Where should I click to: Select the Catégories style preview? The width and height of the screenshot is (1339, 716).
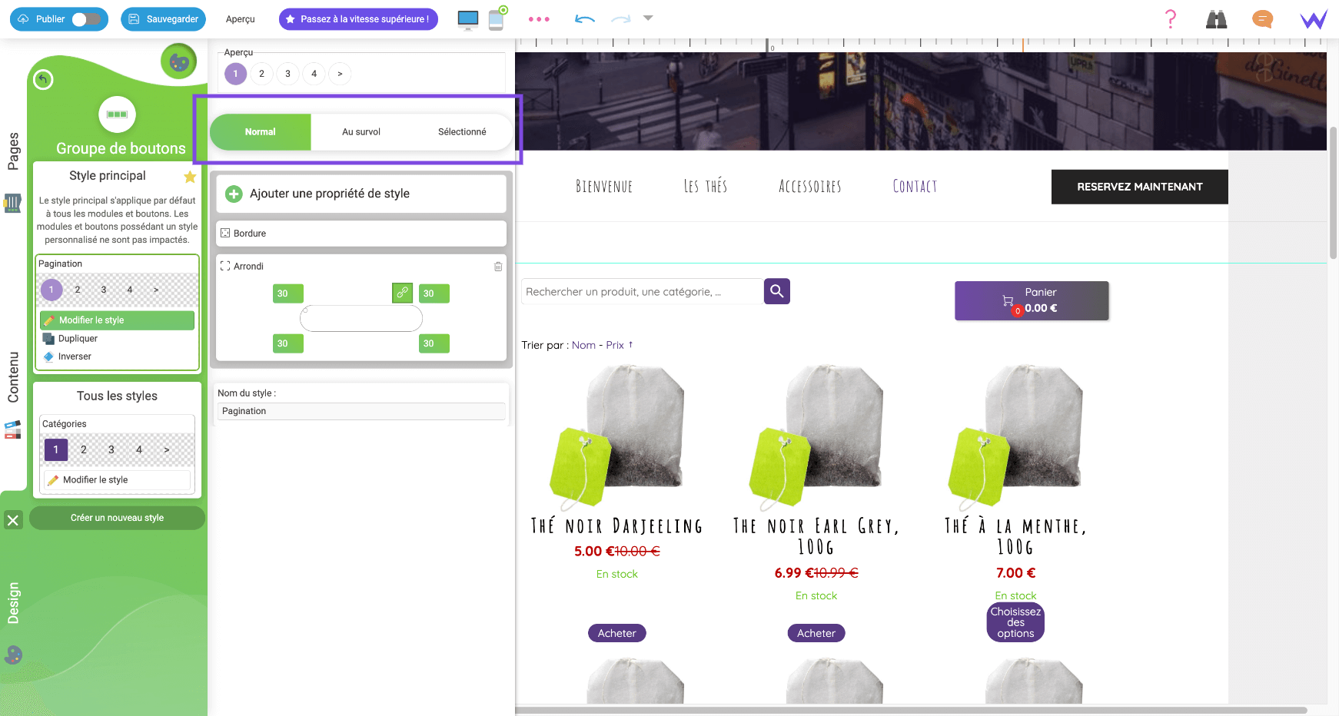(117, 449)
